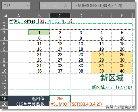Screen dimensions: 138x112
Task: Click the cell containing 19
Action: coord(101,49)
